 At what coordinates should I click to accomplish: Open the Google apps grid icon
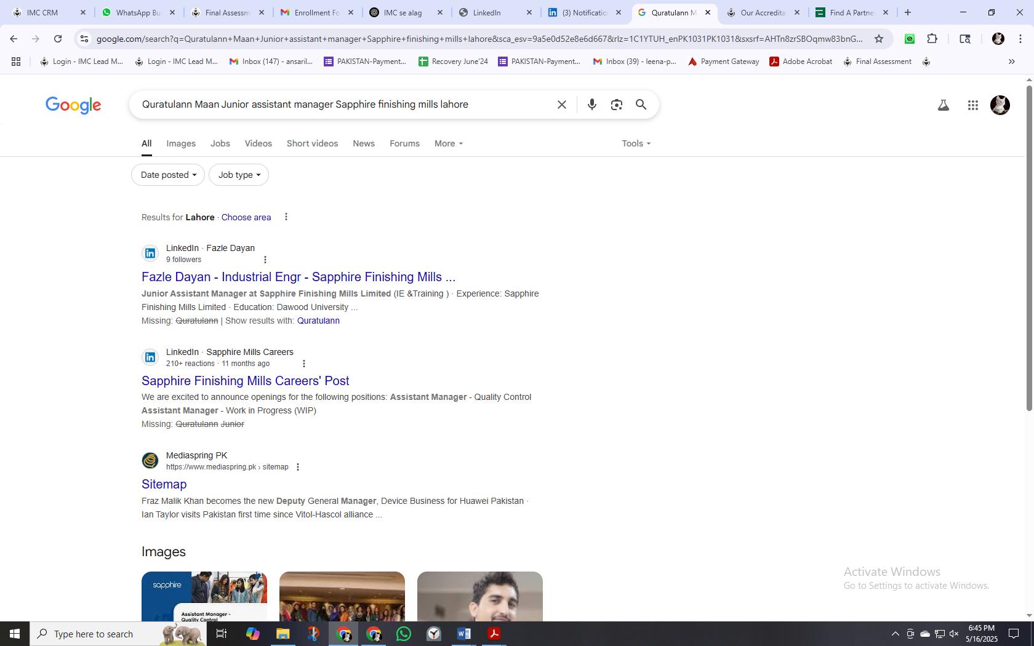[x=972, y=105]
